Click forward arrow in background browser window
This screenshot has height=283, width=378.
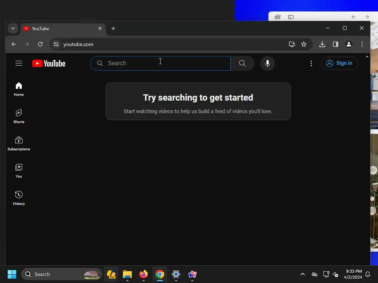coord(367,17)
